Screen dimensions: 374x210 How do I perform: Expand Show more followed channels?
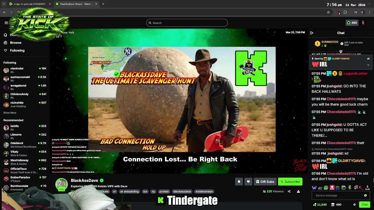coord(10,113)
